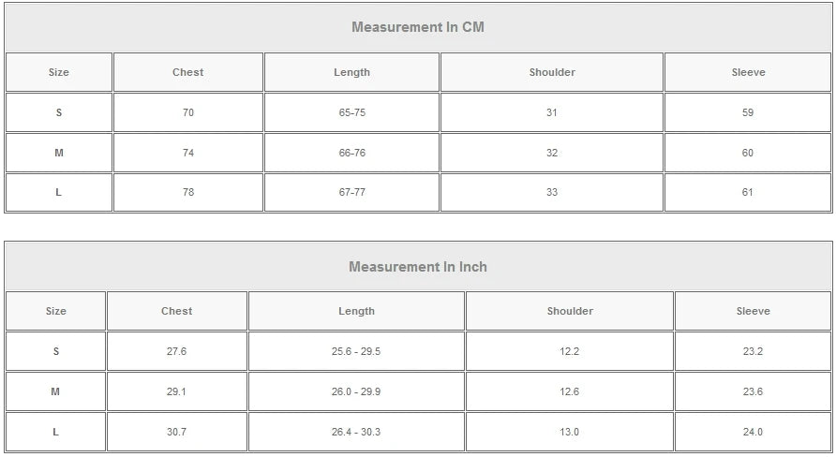The image size is (836, 457).
Task: Click the Measurement In Inch title
Action: click(418, 267)
